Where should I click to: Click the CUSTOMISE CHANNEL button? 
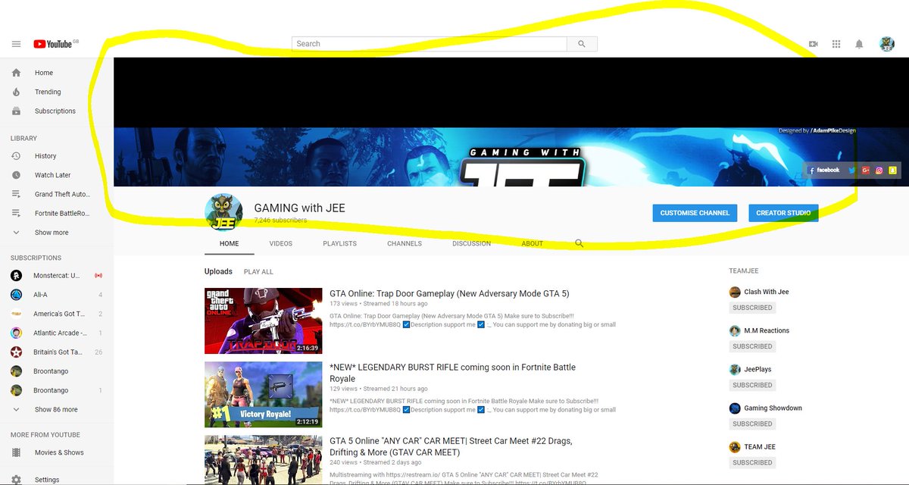click(x=695, y=213)
